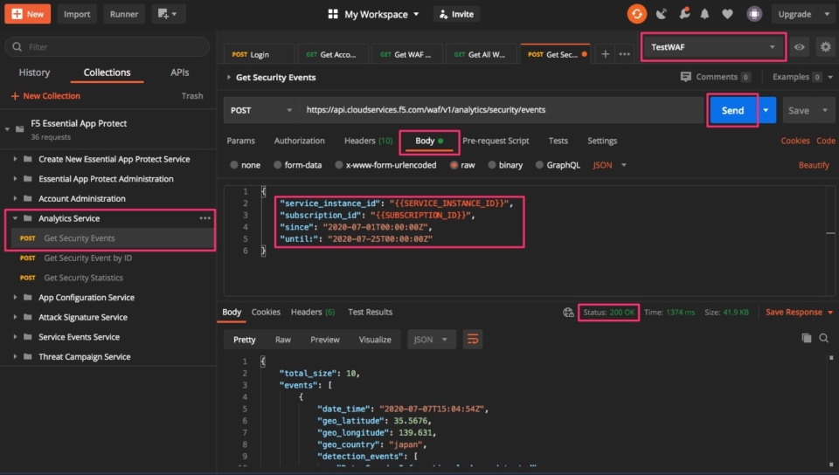Open the Cookies link
839x475 pixels.
click(794, 141)
